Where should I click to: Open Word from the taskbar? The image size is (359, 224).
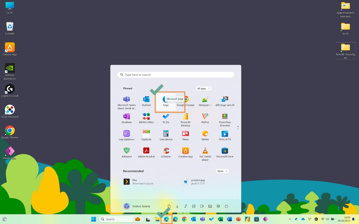click(229, 219)
